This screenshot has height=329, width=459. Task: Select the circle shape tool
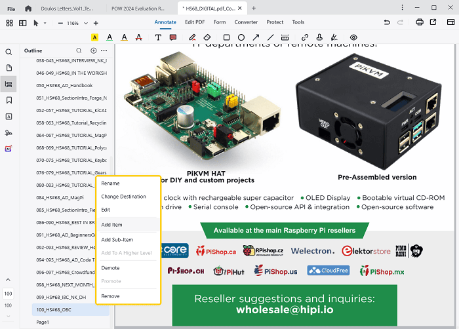(241, 37)
